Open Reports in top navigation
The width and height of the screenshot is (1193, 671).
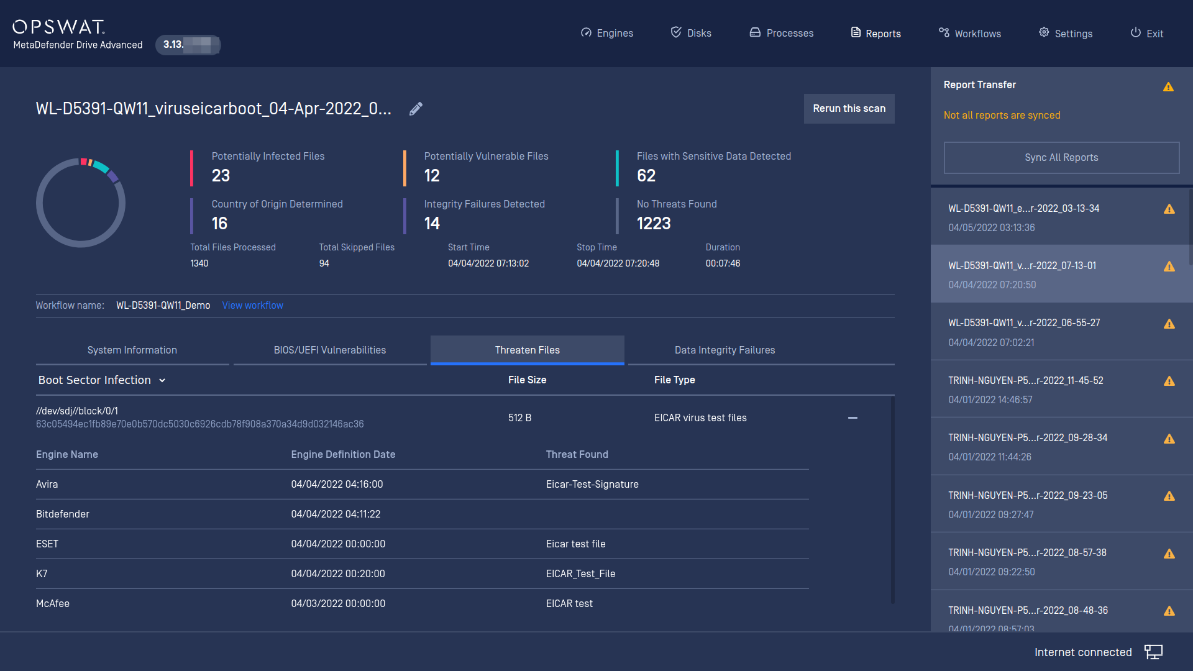pyautogui.click(x=876, y=33)
